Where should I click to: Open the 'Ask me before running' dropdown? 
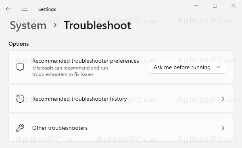(188, 67)
